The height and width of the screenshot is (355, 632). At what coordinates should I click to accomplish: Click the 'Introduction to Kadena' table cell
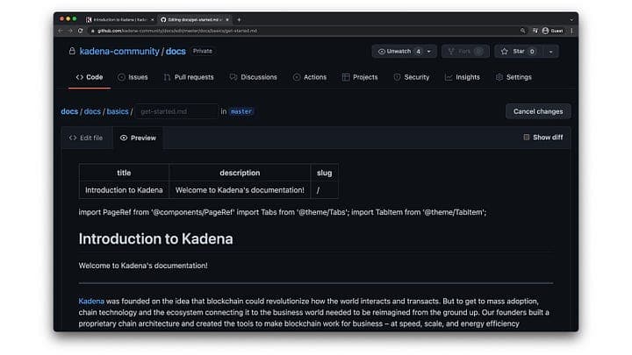[x=124, y=190]
